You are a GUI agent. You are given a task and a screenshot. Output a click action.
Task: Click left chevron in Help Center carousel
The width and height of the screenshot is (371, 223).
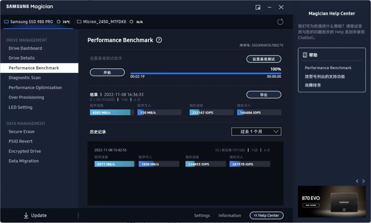coord(357,181)
